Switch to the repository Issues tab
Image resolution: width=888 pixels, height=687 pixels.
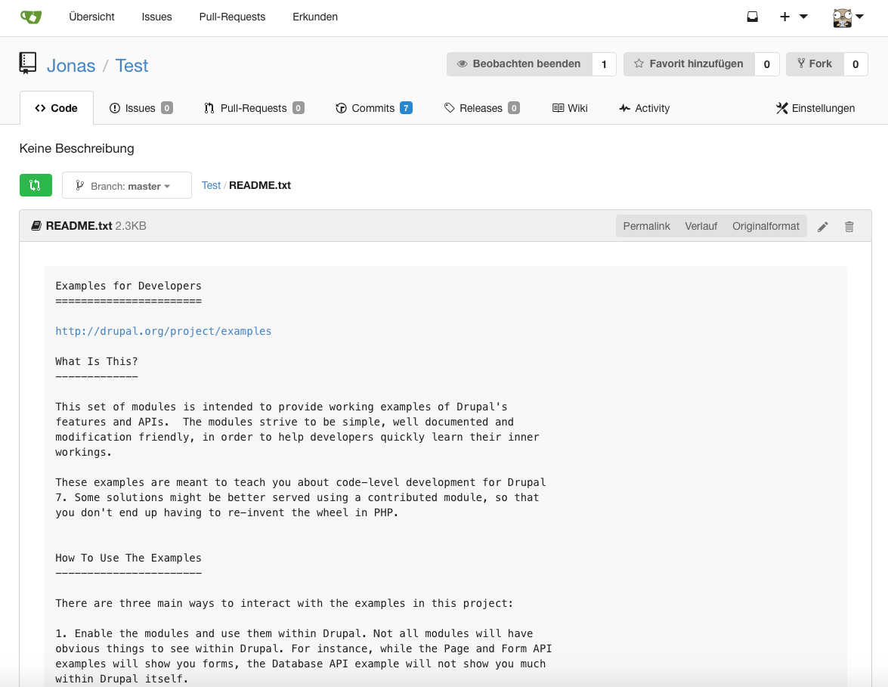pos(141,107)
